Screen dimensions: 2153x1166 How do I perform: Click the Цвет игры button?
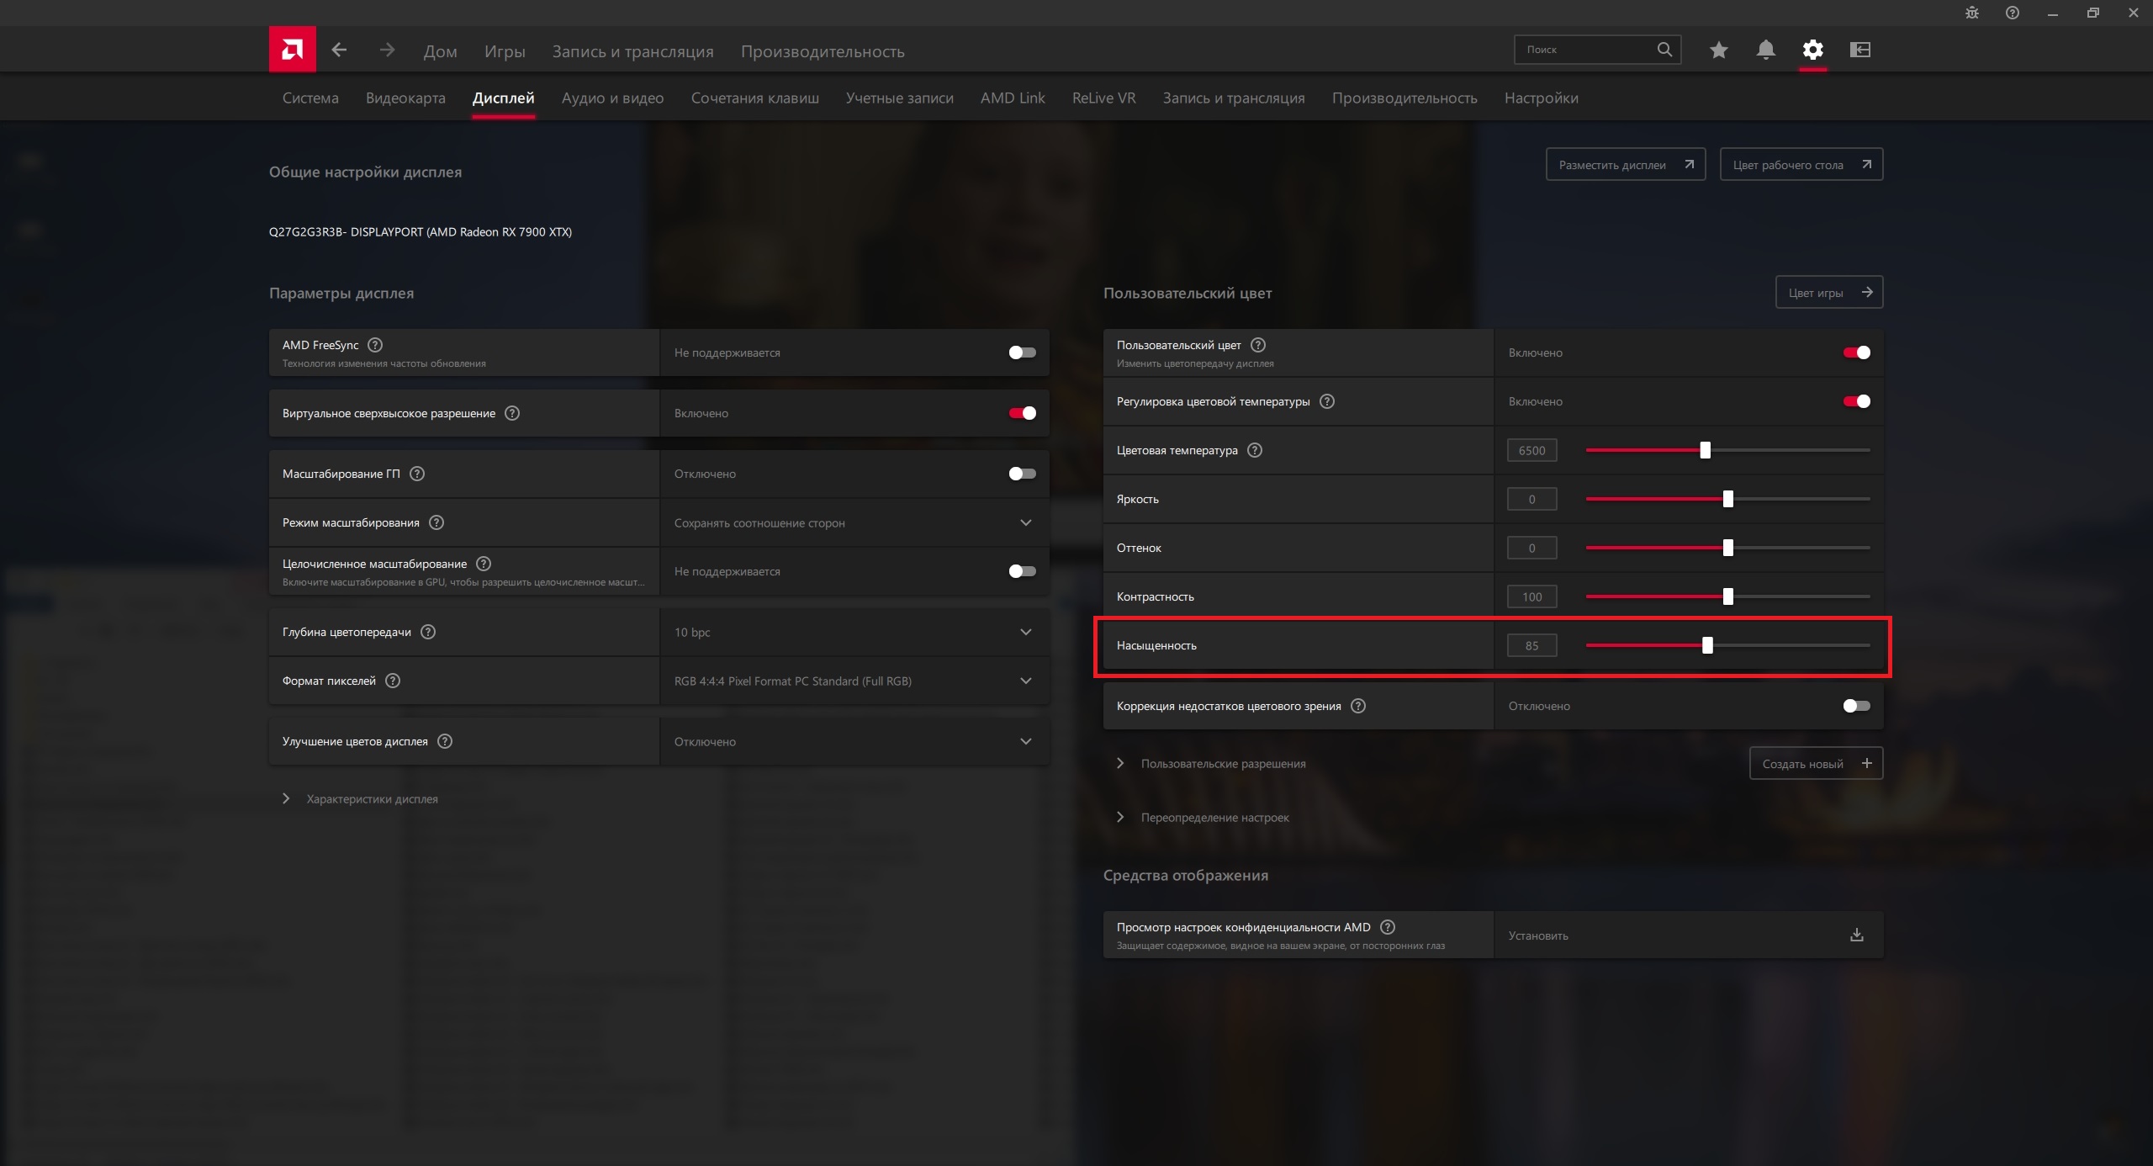[1828, 293]
